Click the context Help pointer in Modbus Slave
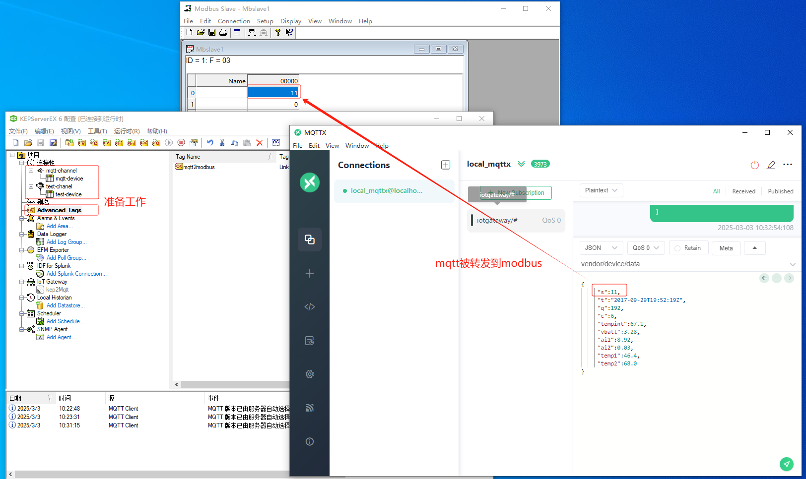This screenshot has height=479, width=806. point(289,32)
